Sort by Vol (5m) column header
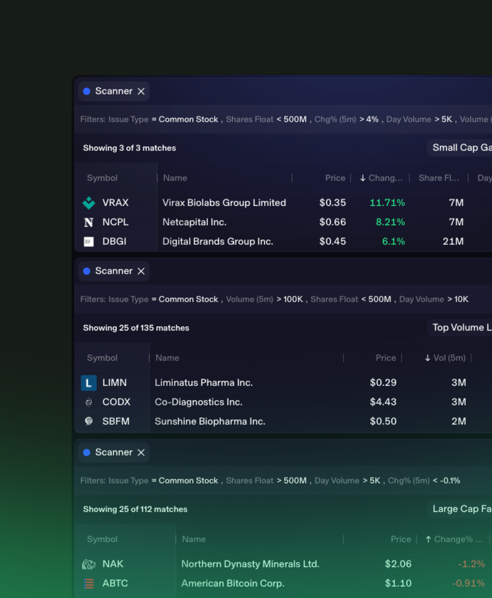Screen dimensions: 492x598 coord(445,358)
